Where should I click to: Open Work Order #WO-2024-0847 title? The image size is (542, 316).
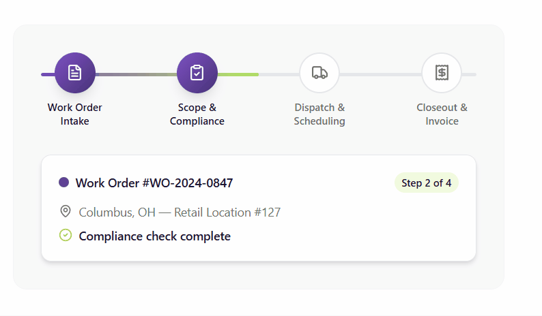click(154, 183)
